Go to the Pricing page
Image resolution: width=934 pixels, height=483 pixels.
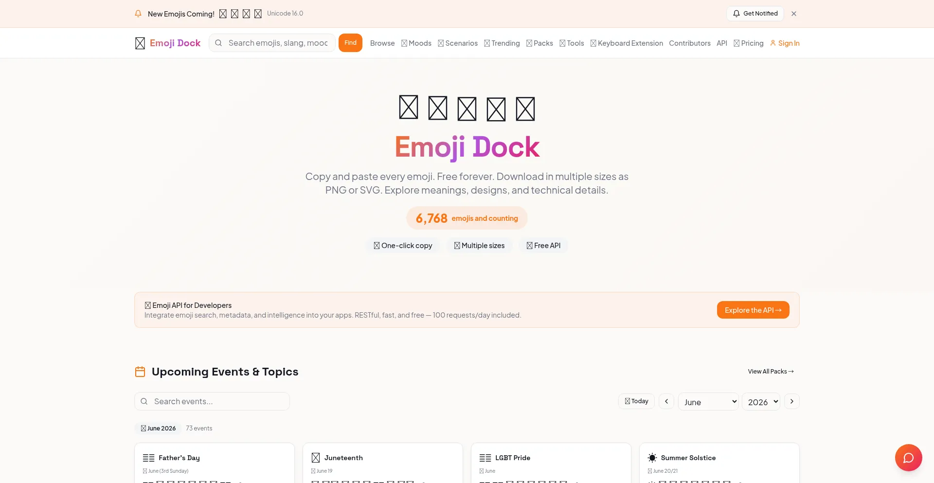749,43
